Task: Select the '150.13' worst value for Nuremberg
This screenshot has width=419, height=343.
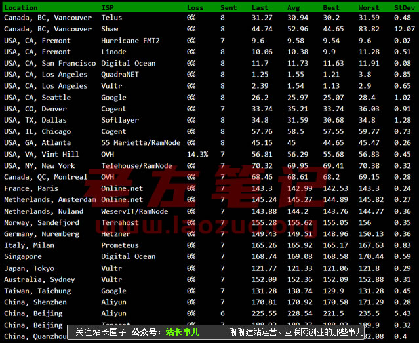Action: (x=371, y=234)
